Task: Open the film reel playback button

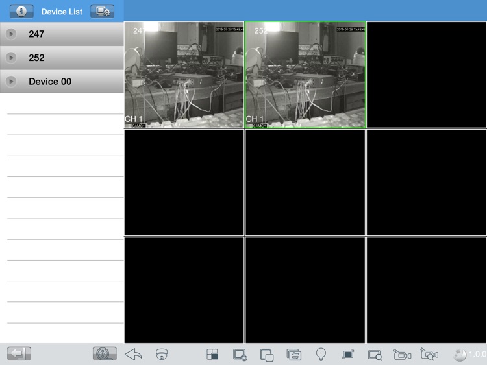Action: pos(105,353)
